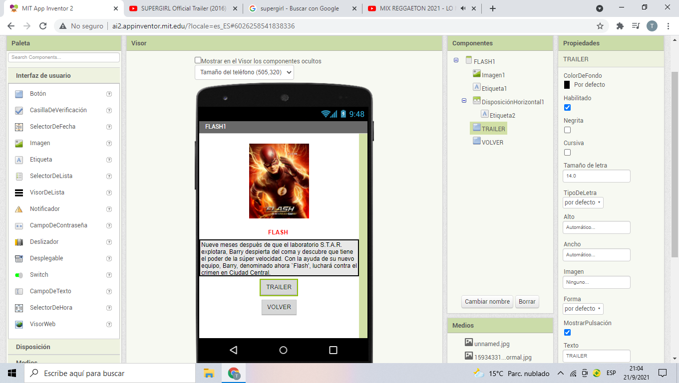The image size is (679, 383).
Task: Open the Windows notification center
Action: (663, 373)
